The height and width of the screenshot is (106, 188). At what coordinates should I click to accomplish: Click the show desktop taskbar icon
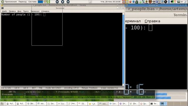pos(2,104)
